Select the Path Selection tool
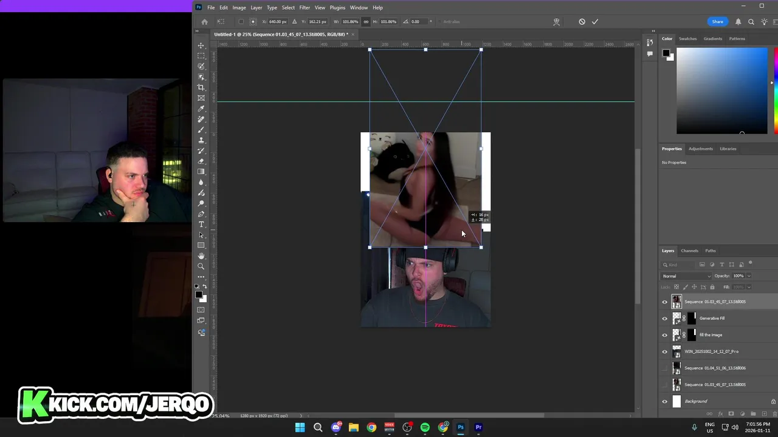778x437 pixels. click(201, 235)
